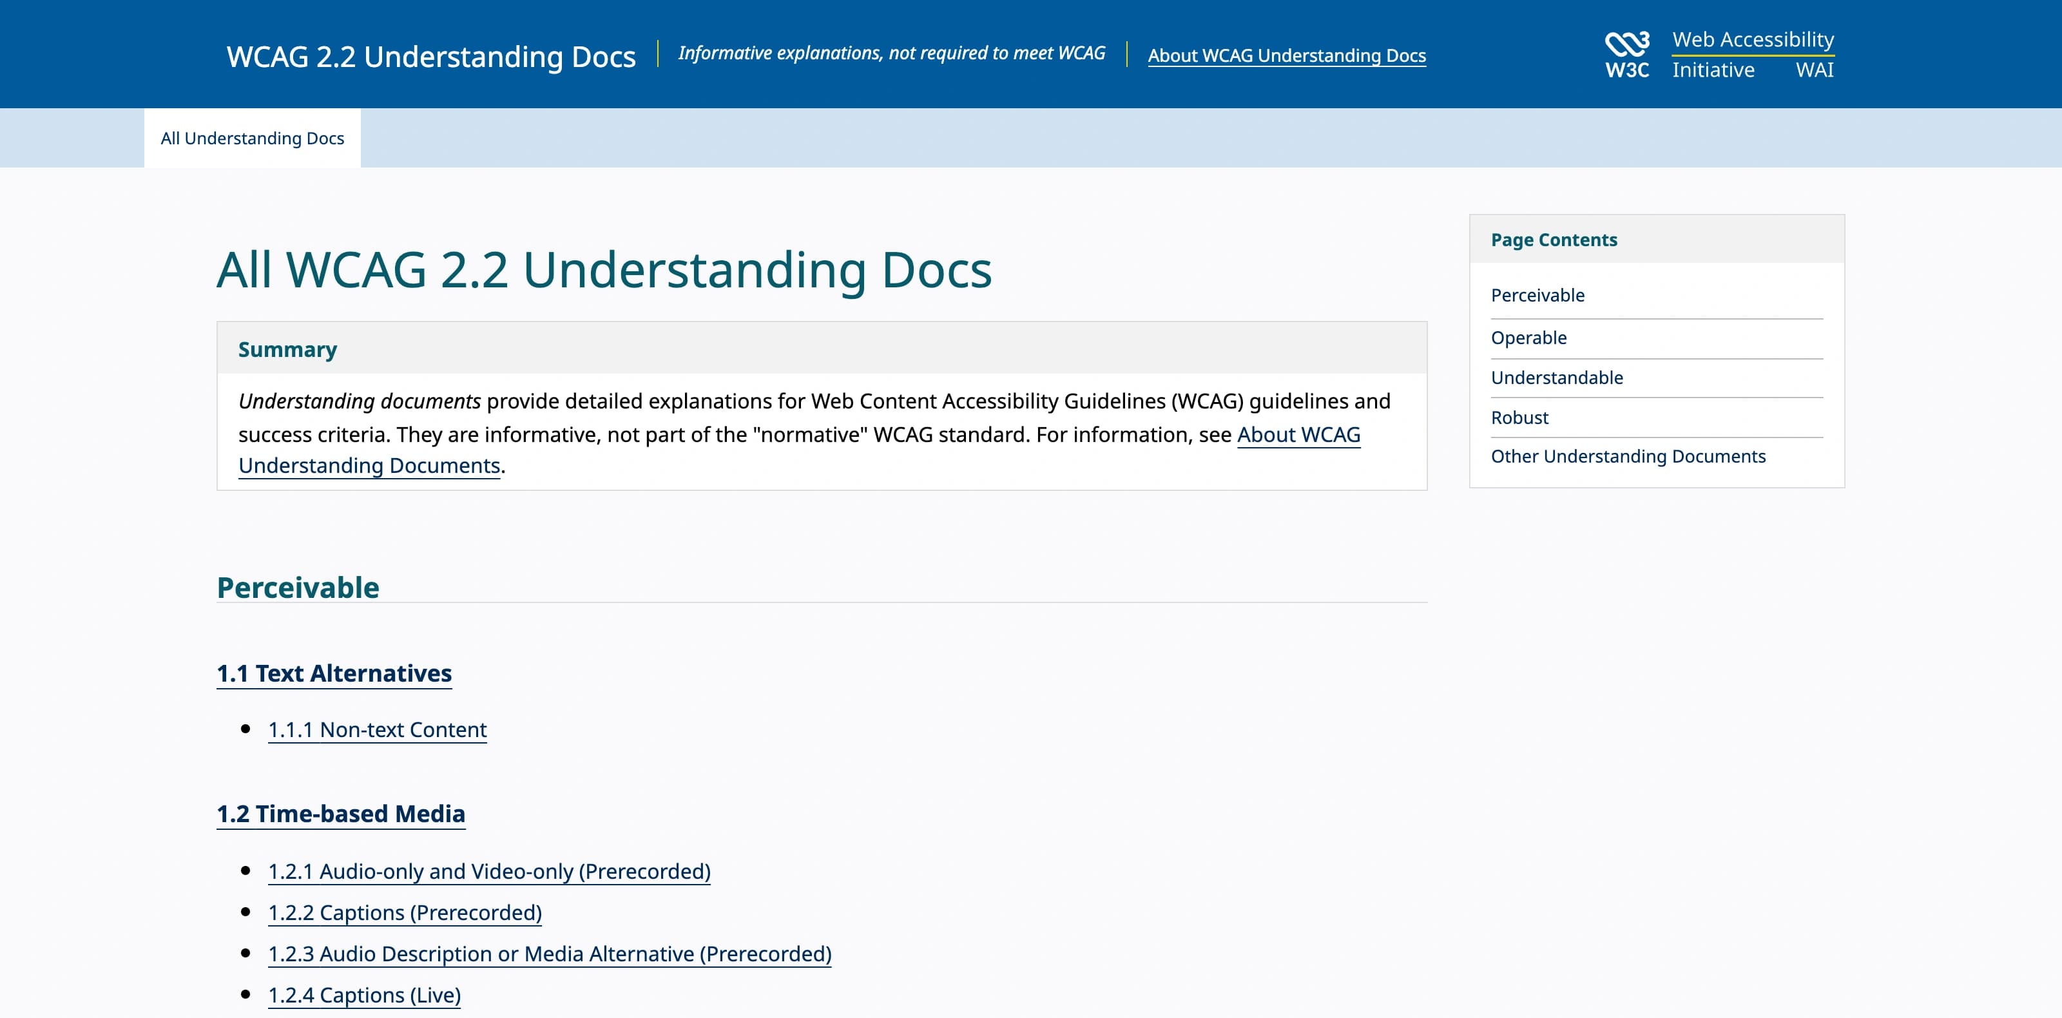Jump to Perceivable in Page Contents
This screenshot has height=1018, width=2062.
(1537, 295)
